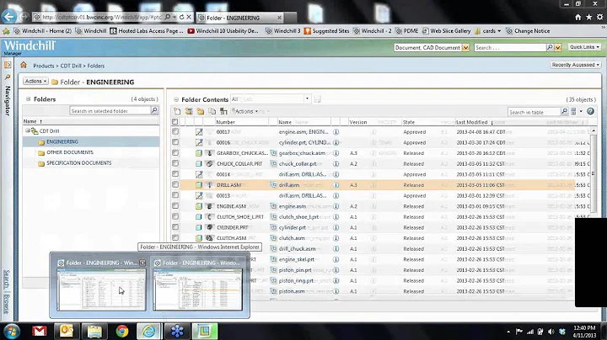Screen dimensions: 607x340
Task: Open Windchill 10 Usability bookmark
Action: click(223, 31)
